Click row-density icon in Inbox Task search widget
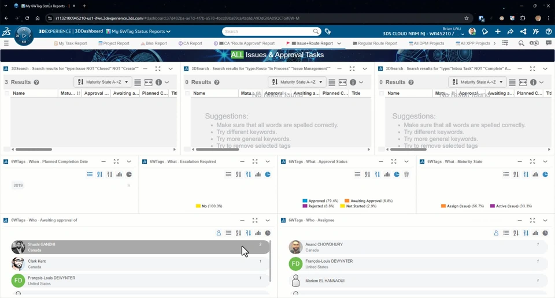Viewport: 555px width, 298px height. (512, 82)
